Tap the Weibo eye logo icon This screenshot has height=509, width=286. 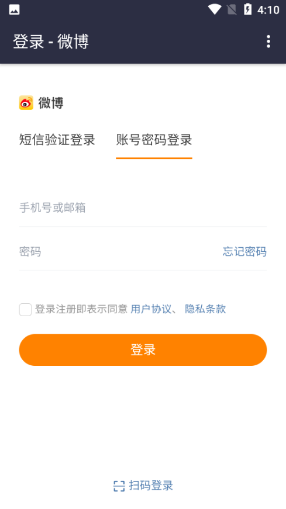click(x=26, y=103)
